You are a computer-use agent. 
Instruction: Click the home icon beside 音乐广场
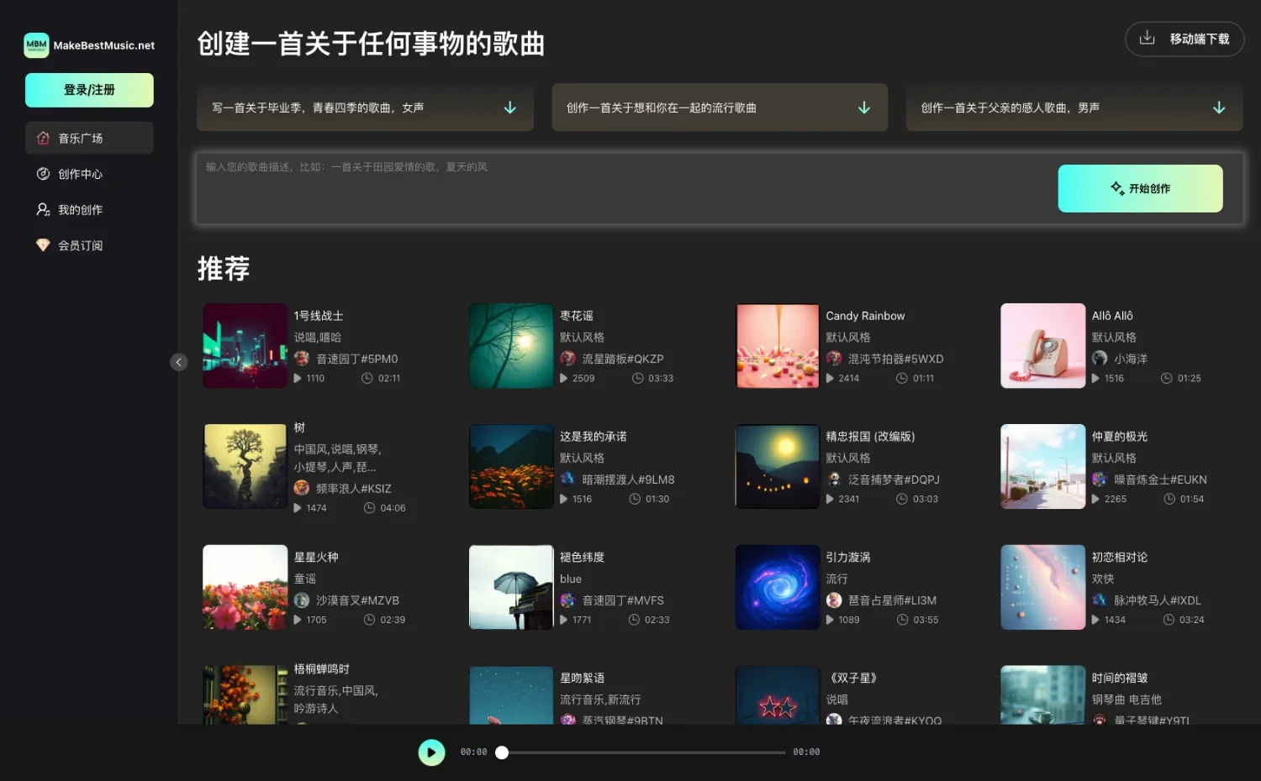(x=43, y=138)
